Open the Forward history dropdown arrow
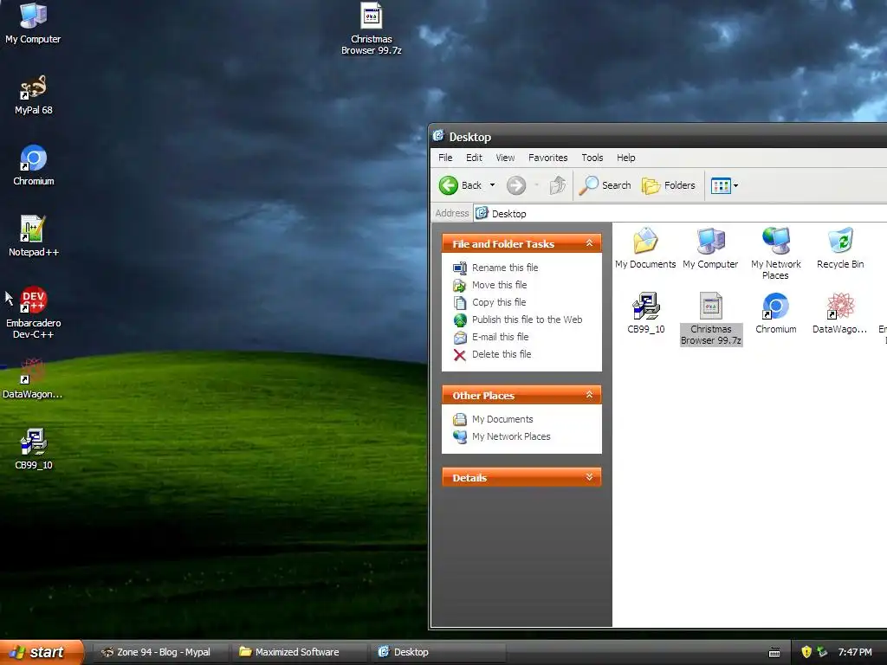 (x=536, y=185)
